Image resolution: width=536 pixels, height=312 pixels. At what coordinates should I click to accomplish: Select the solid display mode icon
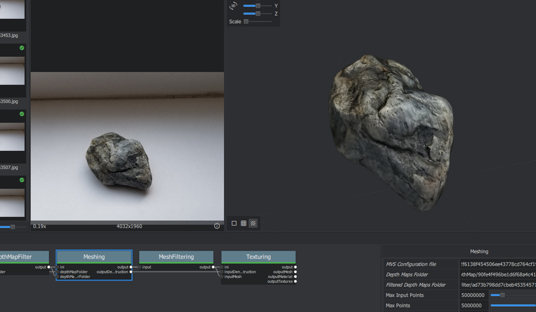234,224
